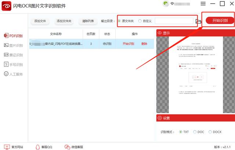Click the 客服QQ penguin icon
The image size is (235, 150).
point(37,147)
